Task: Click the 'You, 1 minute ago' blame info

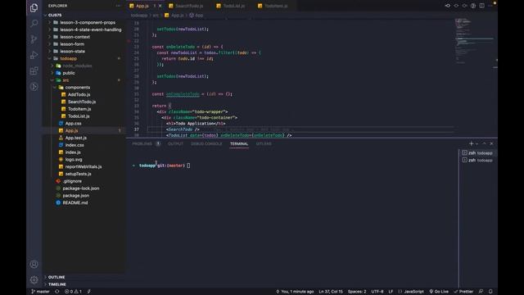Action: click(295, 292)
